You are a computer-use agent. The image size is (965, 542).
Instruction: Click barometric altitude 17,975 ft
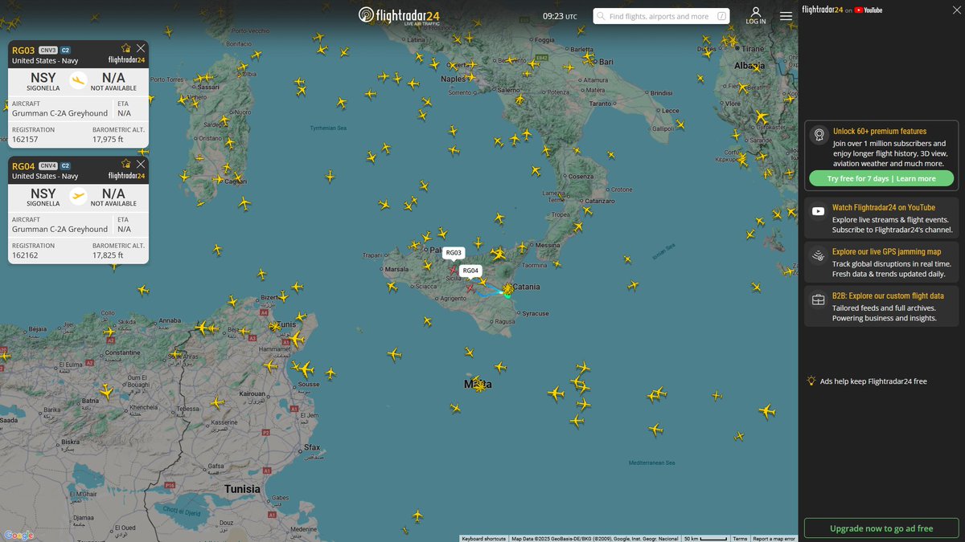[x=108, y=140]
